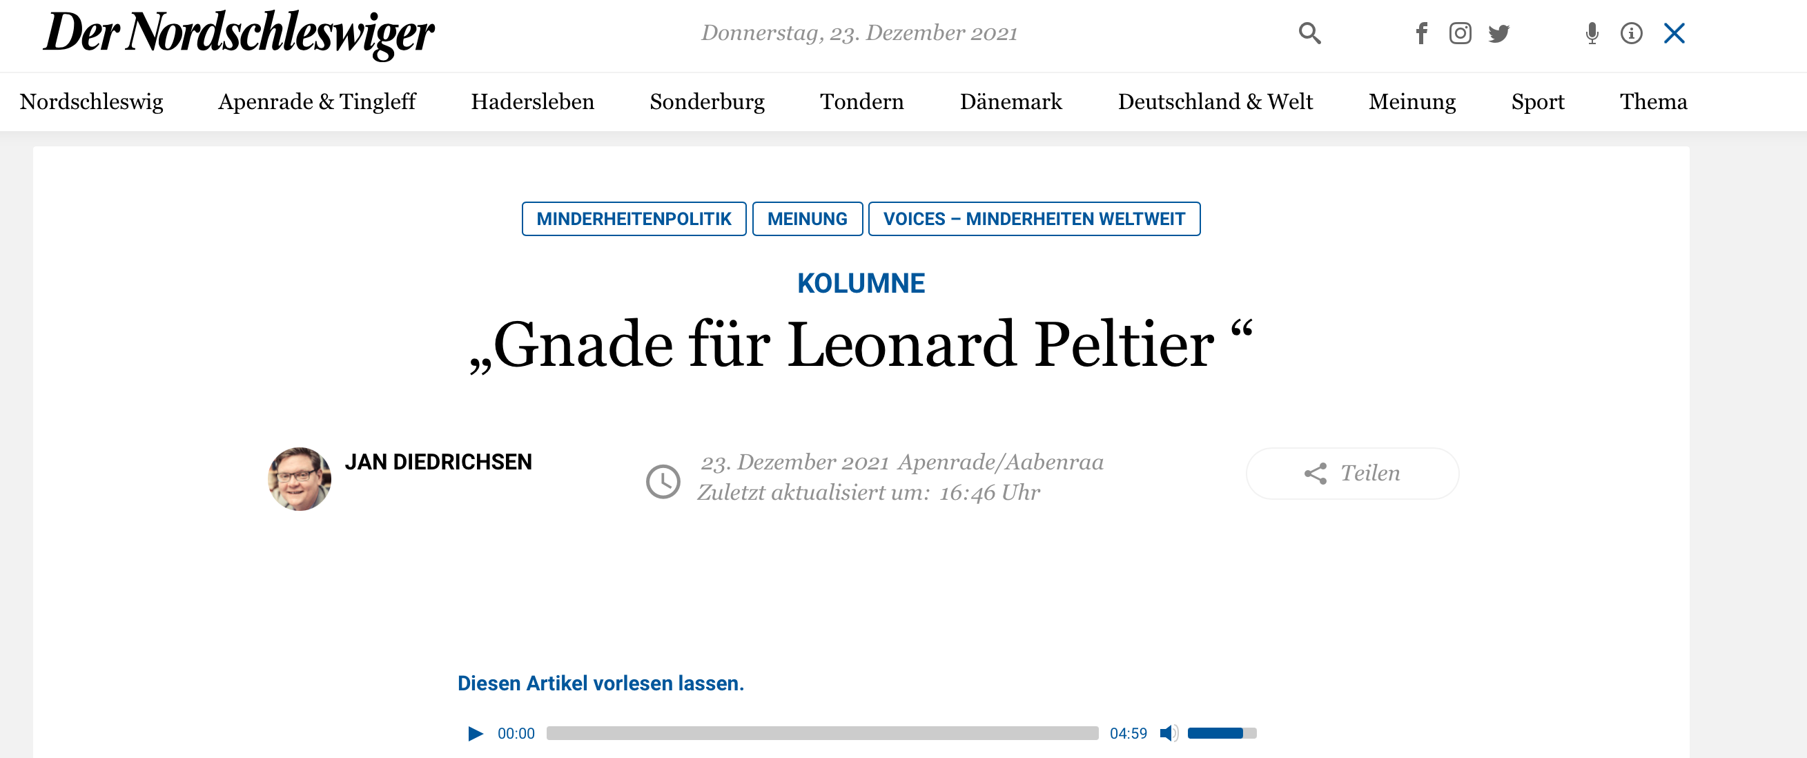Open the Minderheitenpolitik tag
1807x758 pixels.
coord(634,219)
